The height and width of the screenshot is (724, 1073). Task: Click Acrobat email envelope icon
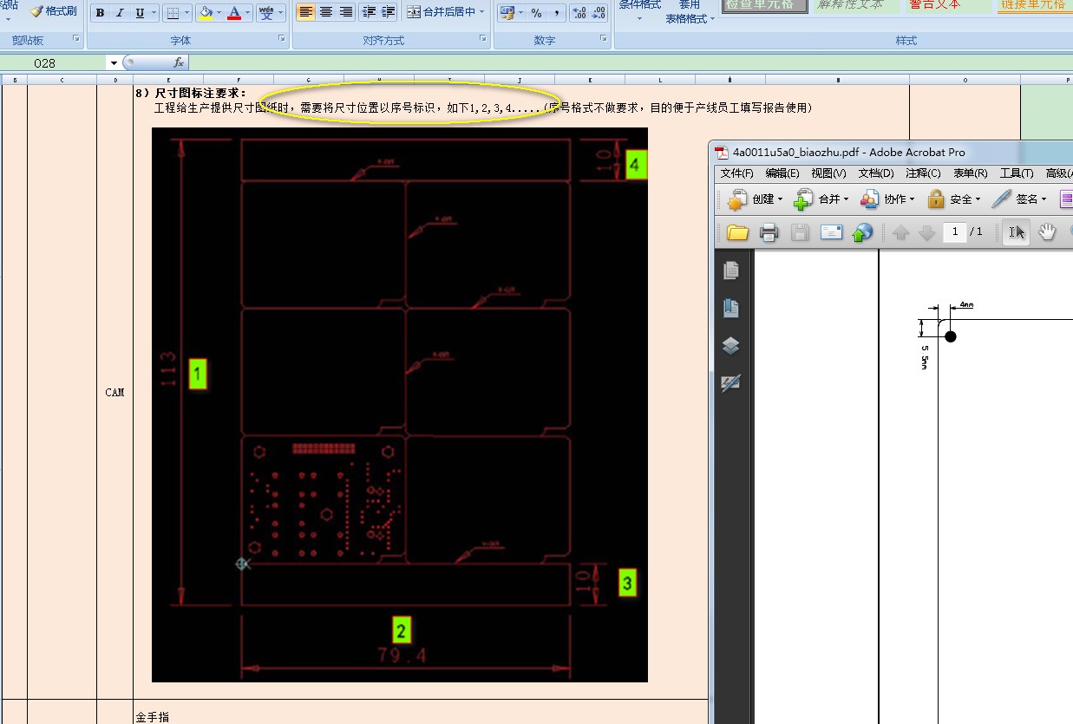[832, 232]
